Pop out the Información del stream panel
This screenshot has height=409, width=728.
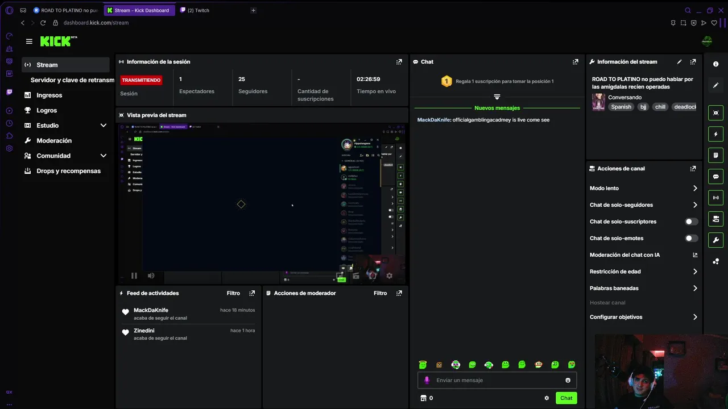(x=693, y=62)
